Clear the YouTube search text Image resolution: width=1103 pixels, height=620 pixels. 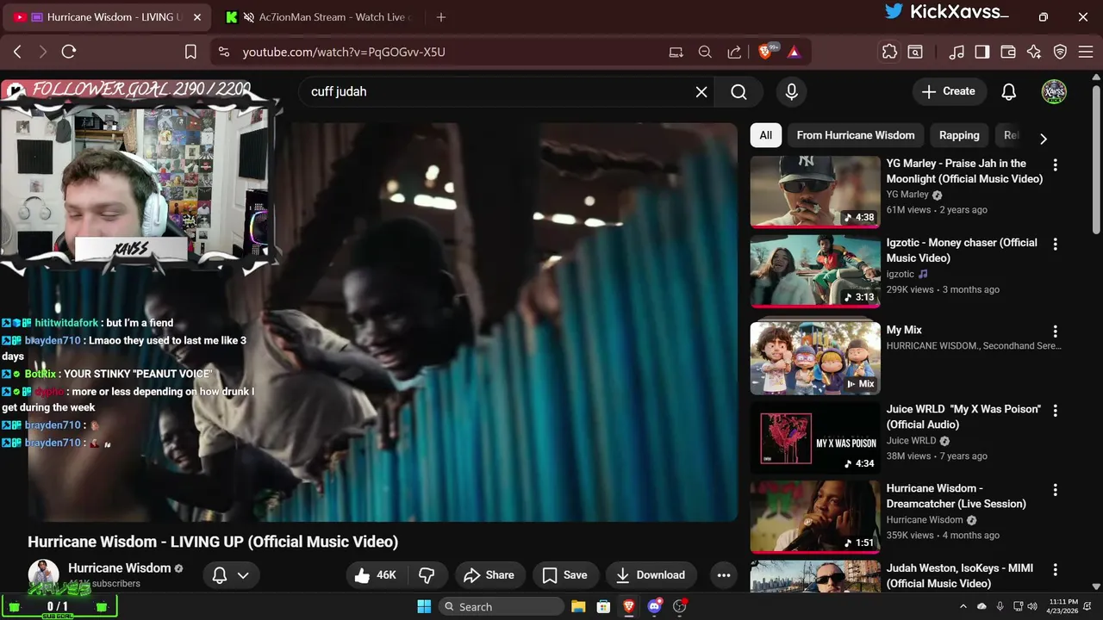coord(701,91)
